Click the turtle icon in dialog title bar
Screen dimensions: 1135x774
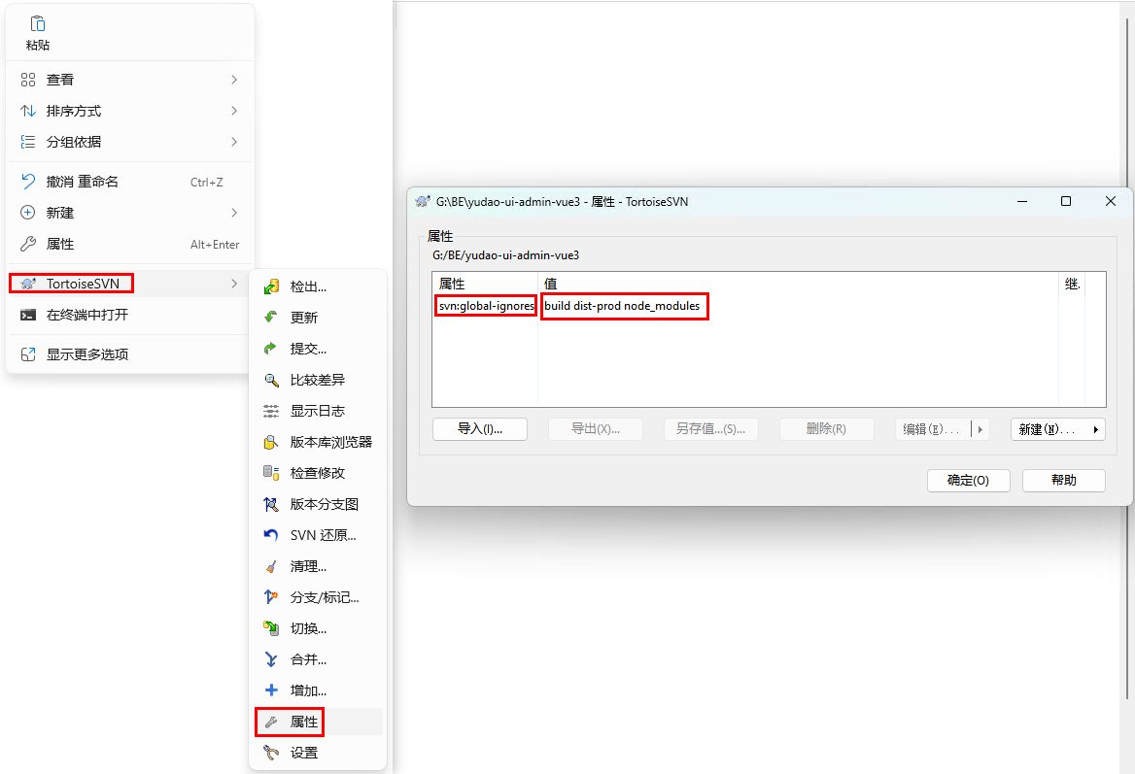click(423, 201)
